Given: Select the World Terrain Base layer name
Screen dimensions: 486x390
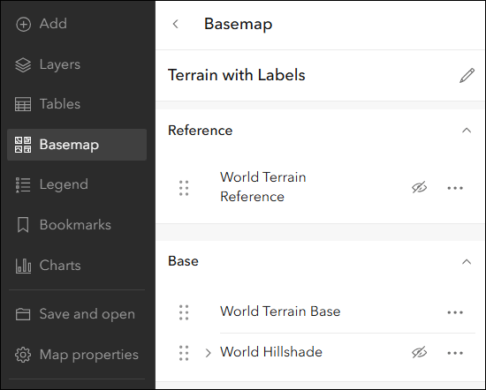Looking at the screenshot, I should coord(280,311).
